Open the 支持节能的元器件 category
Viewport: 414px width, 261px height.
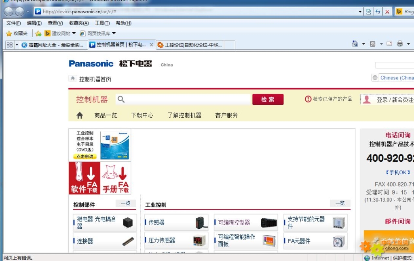point(315,223)
